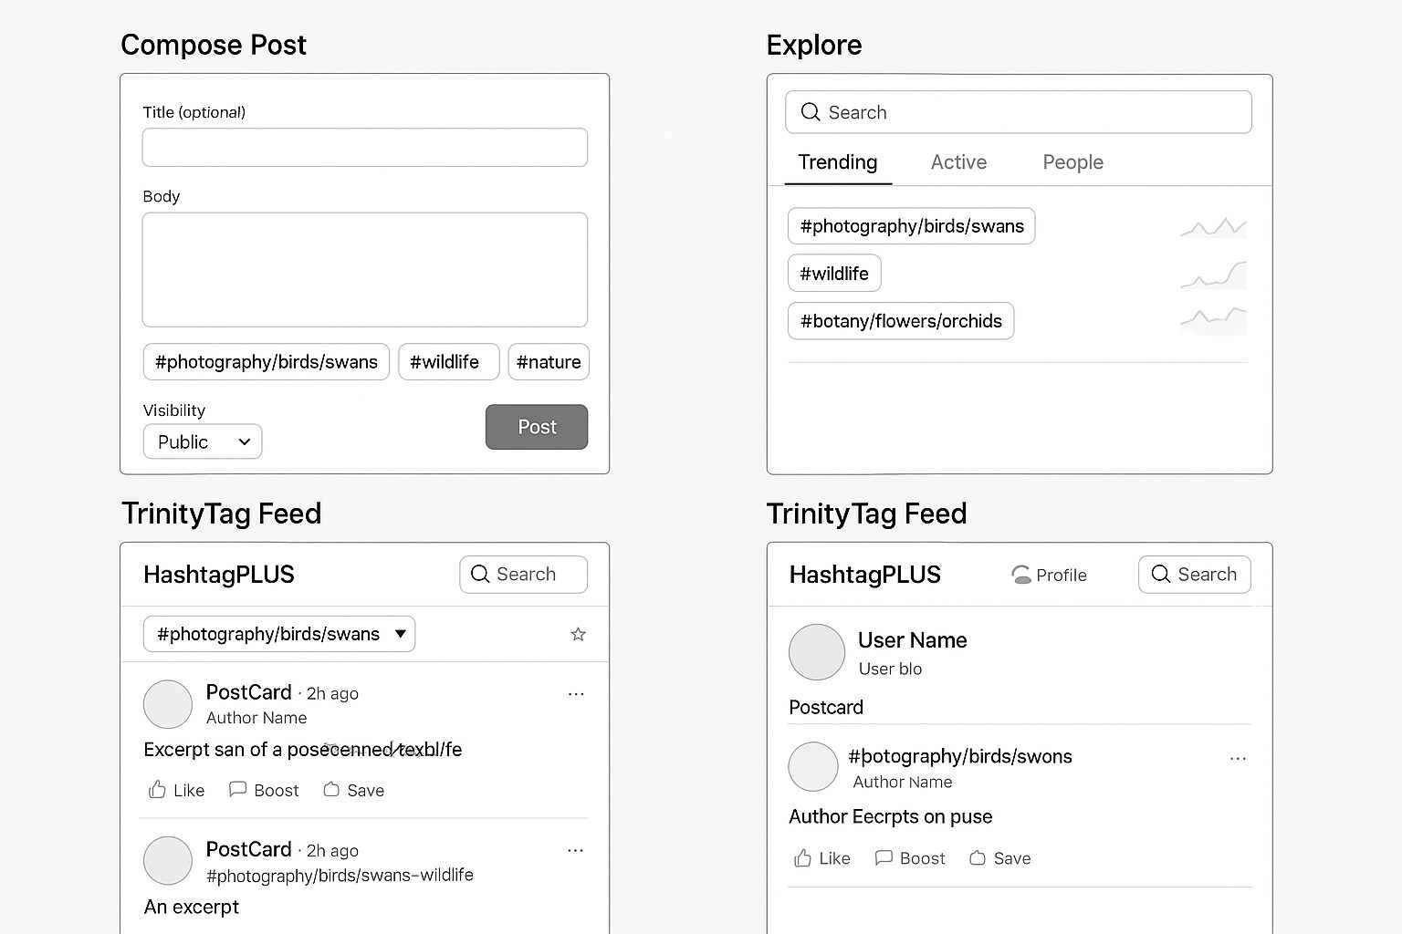Screen dimensions: 1402x934
Task: Click the star favorite icon beside hashtag filter
Action: (x=578, y=634)
